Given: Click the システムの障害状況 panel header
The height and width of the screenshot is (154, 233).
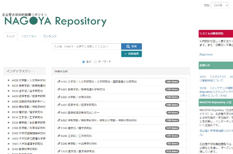Looking at the screenshot, I should pos(216,33).
